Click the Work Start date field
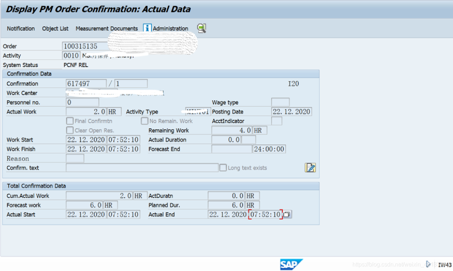This screenshot has height=271, width=453. tap(86, 140)
